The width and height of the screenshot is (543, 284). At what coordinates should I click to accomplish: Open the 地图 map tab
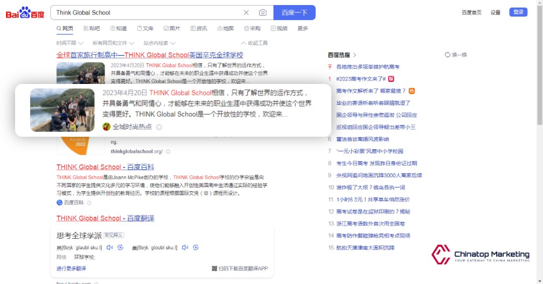225,29
